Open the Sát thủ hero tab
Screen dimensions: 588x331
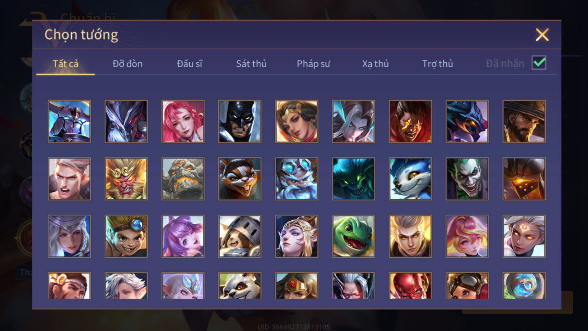(x=251, y=64)
